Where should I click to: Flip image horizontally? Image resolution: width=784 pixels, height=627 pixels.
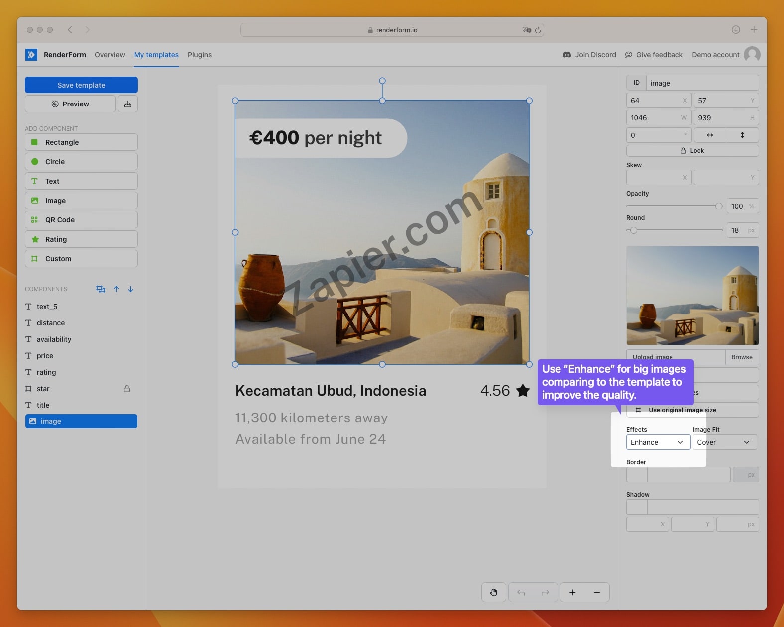point(710,135)
